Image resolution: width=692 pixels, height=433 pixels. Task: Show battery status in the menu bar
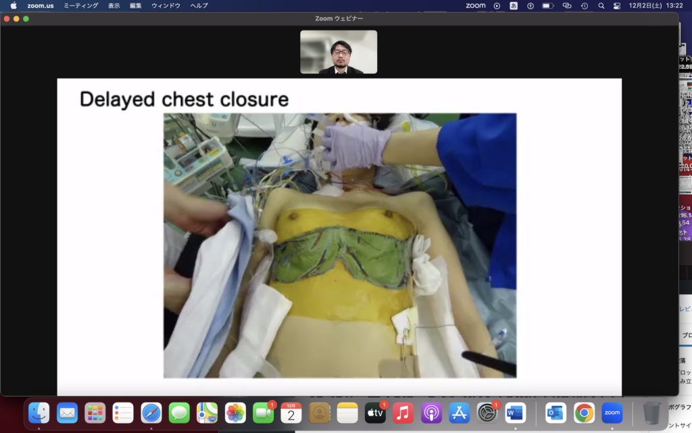pos(547,5)
